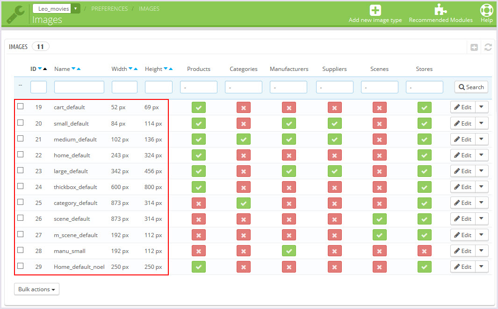The image size is (498, 309).
Task: Select checkbox for cart_default row
Action: 20,106
